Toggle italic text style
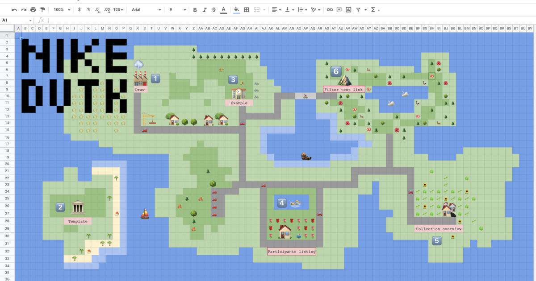 click(x=205, y=9)
